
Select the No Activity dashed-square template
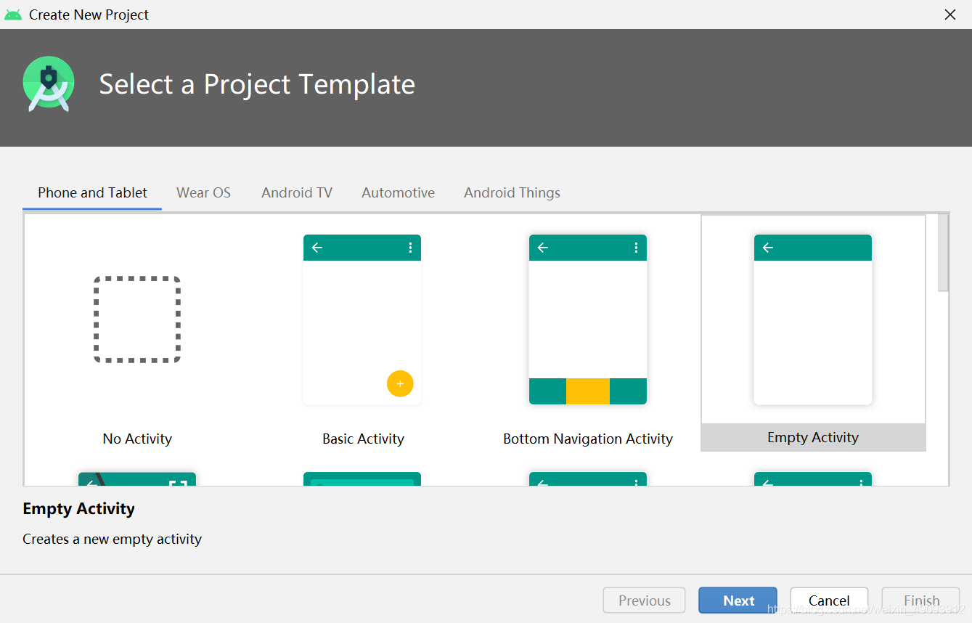click(x=137, y=319)
